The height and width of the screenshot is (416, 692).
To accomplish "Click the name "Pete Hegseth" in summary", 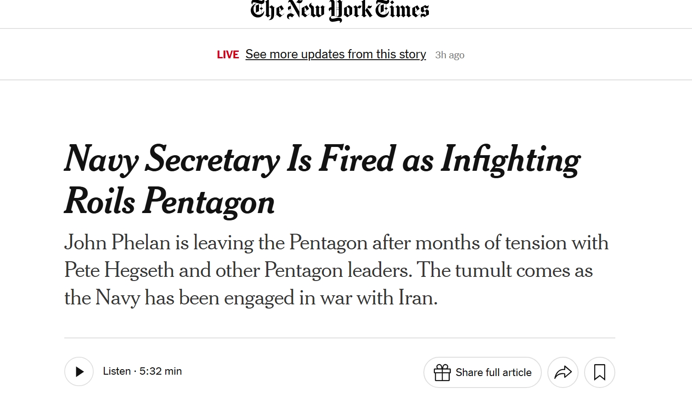I will click(x=119, y=270).
